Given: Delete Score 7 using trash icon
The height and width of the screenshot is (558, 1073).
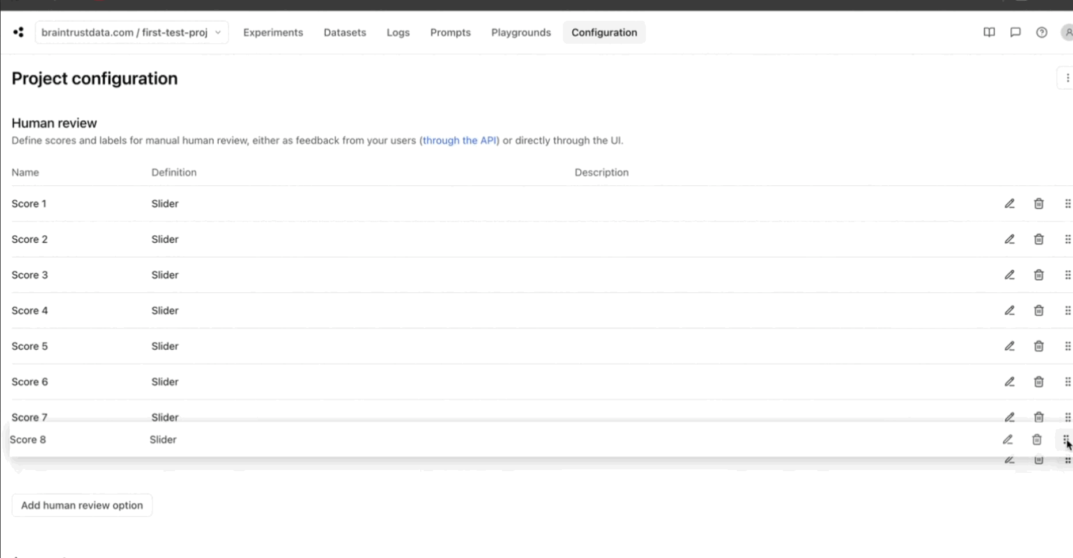Looking at the screenshot, I should coord(1038,416).
